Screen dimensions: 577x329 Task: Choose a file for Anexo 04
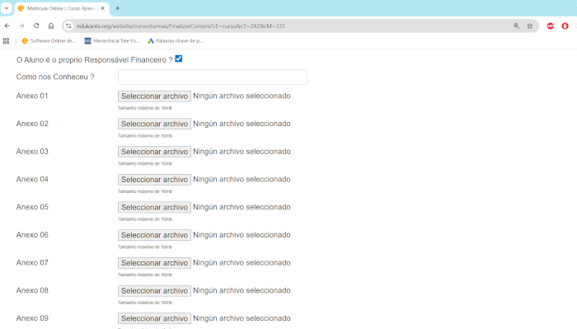pyautogui.click(x=154, y=179)
